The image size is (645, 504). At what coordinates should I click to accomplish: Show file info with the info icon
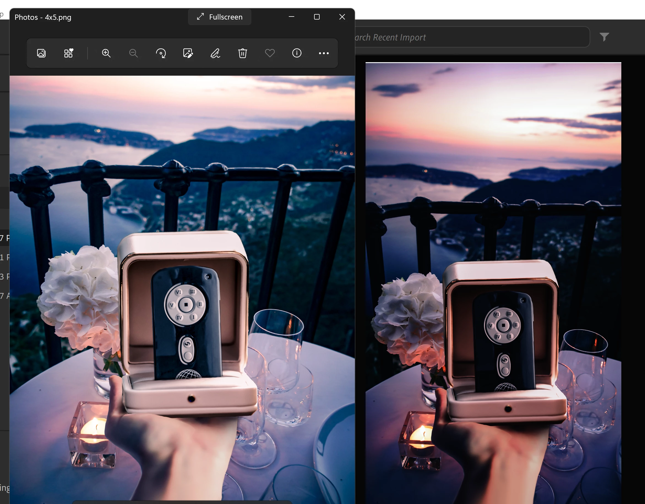297,53
